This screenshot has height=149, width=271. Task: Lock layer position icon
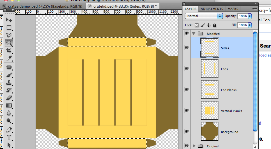pos(209,25)
